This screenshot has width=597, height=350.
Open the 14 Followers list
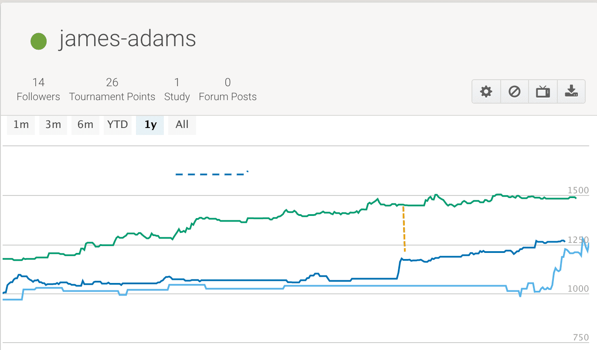38,90
